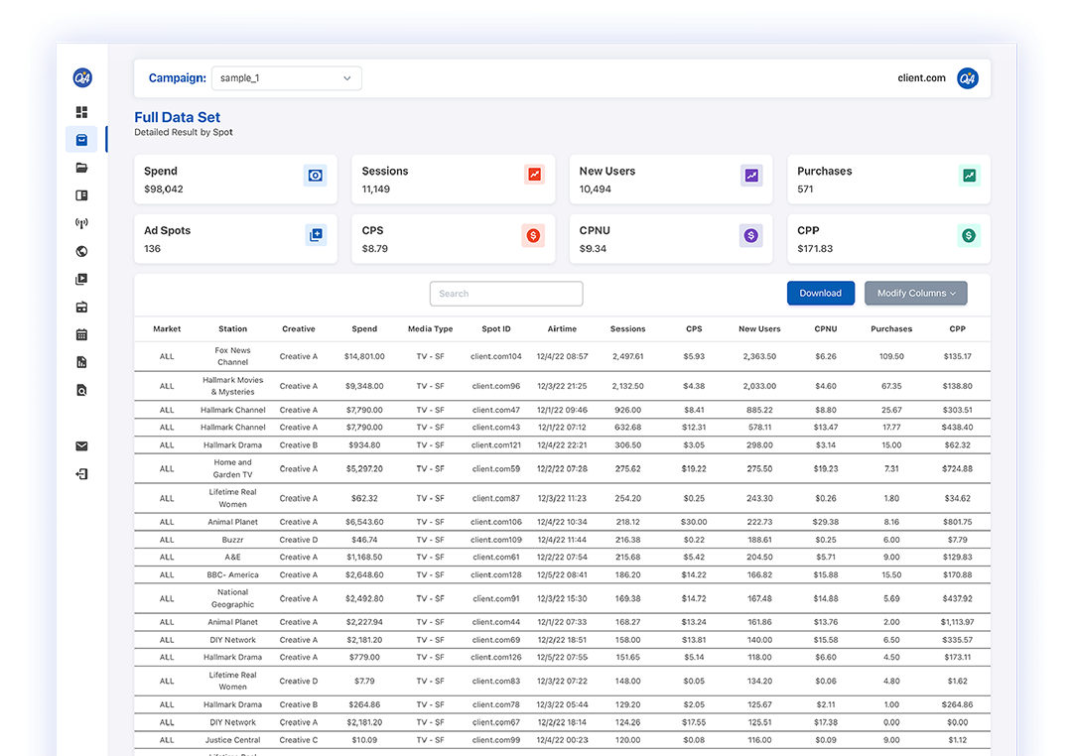The height and width of the screenshot is (756, 1072).
Task: Sort by the Market column header
Action: 167,328
